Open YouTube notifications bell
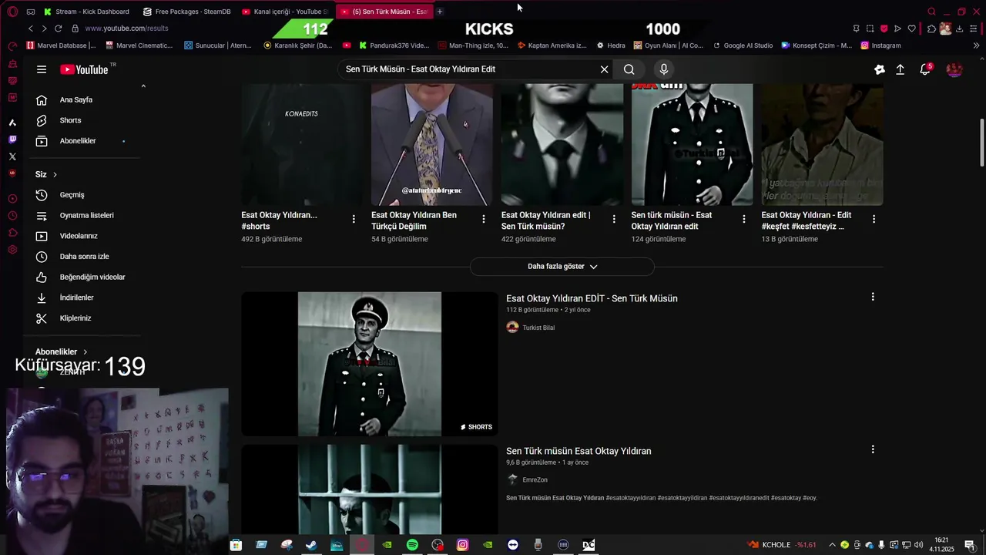Viewport: 986px width, 555px height. coord(925,69)
